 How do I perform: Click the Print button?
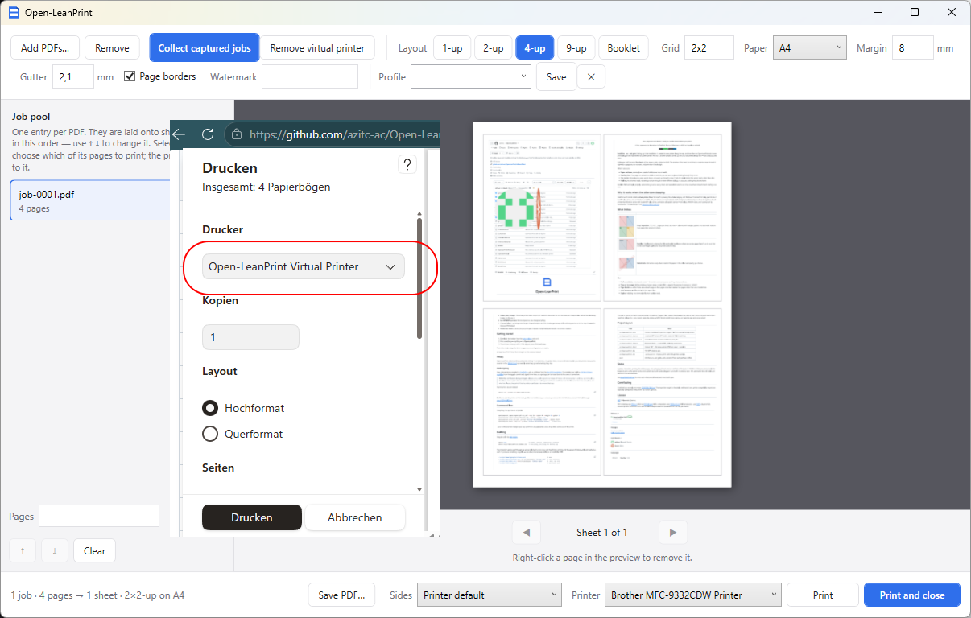823,595
